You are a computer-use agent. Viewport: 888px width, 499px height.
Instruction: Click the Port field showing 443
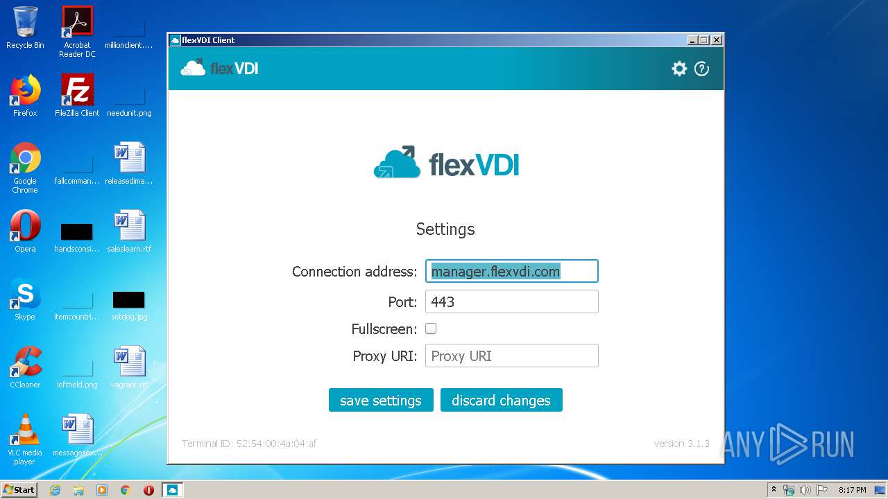click(x=511, y=301)
